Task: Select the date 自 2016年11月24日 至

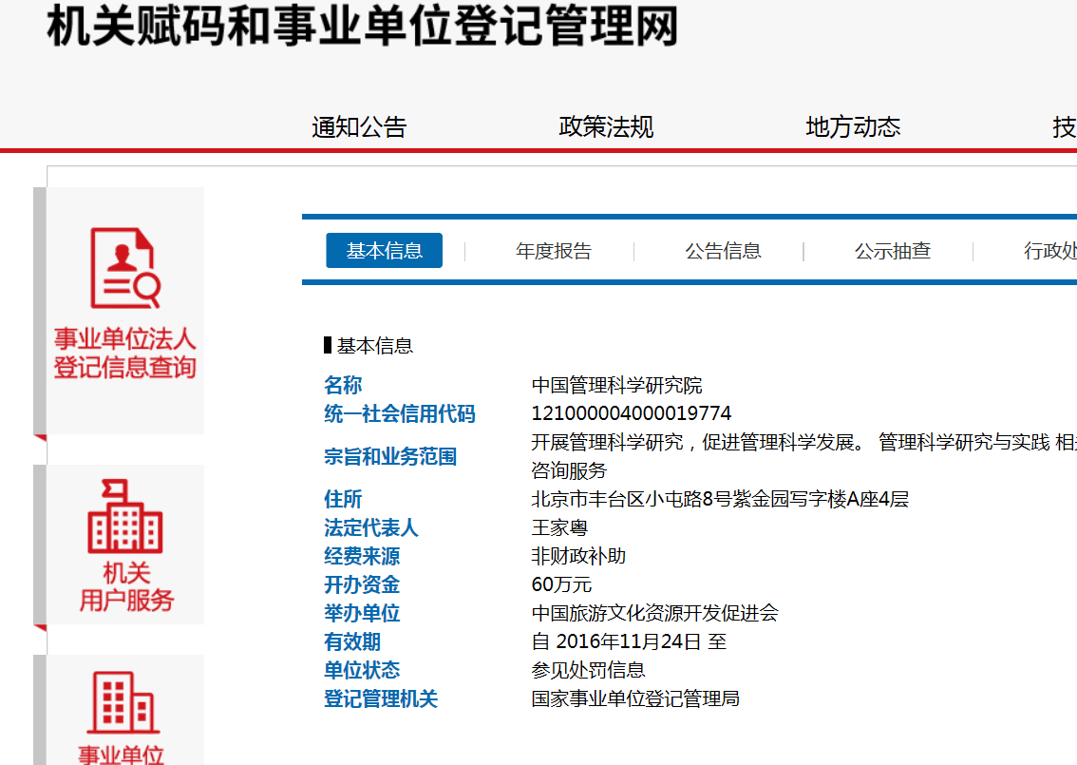Action: [x=629, y=642]
